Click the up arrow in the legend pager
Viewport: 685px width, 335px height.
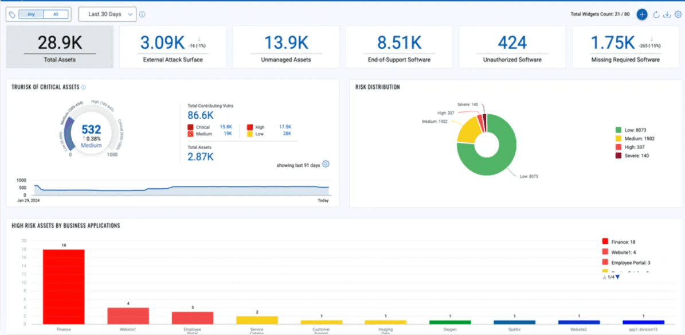[604, 276]
